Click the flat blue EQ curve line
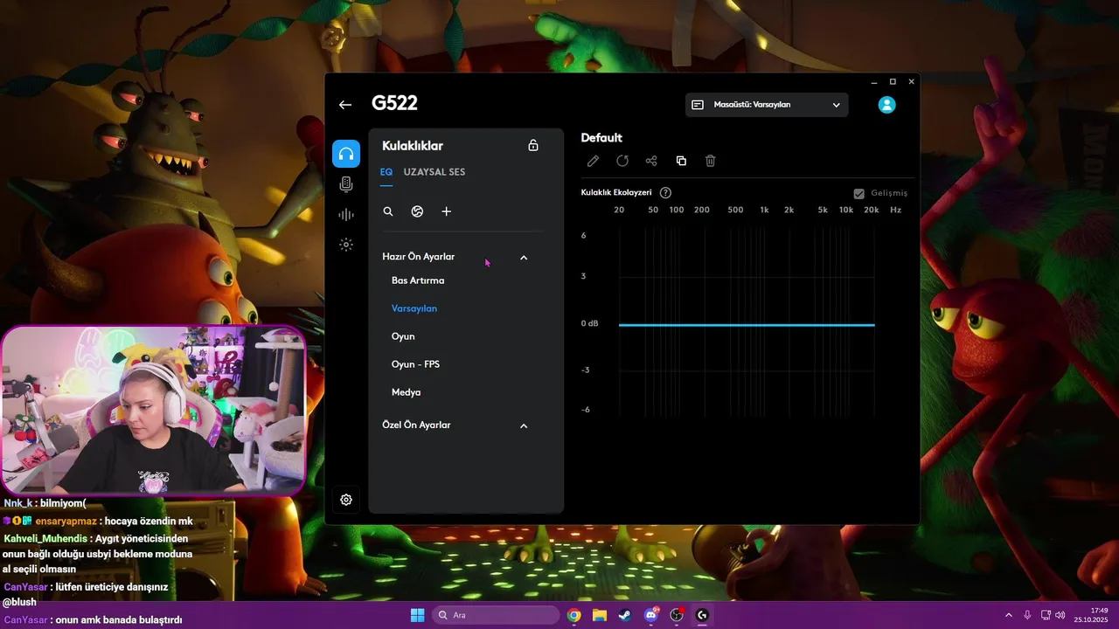The image size is (1119, 629). (747, 325)
